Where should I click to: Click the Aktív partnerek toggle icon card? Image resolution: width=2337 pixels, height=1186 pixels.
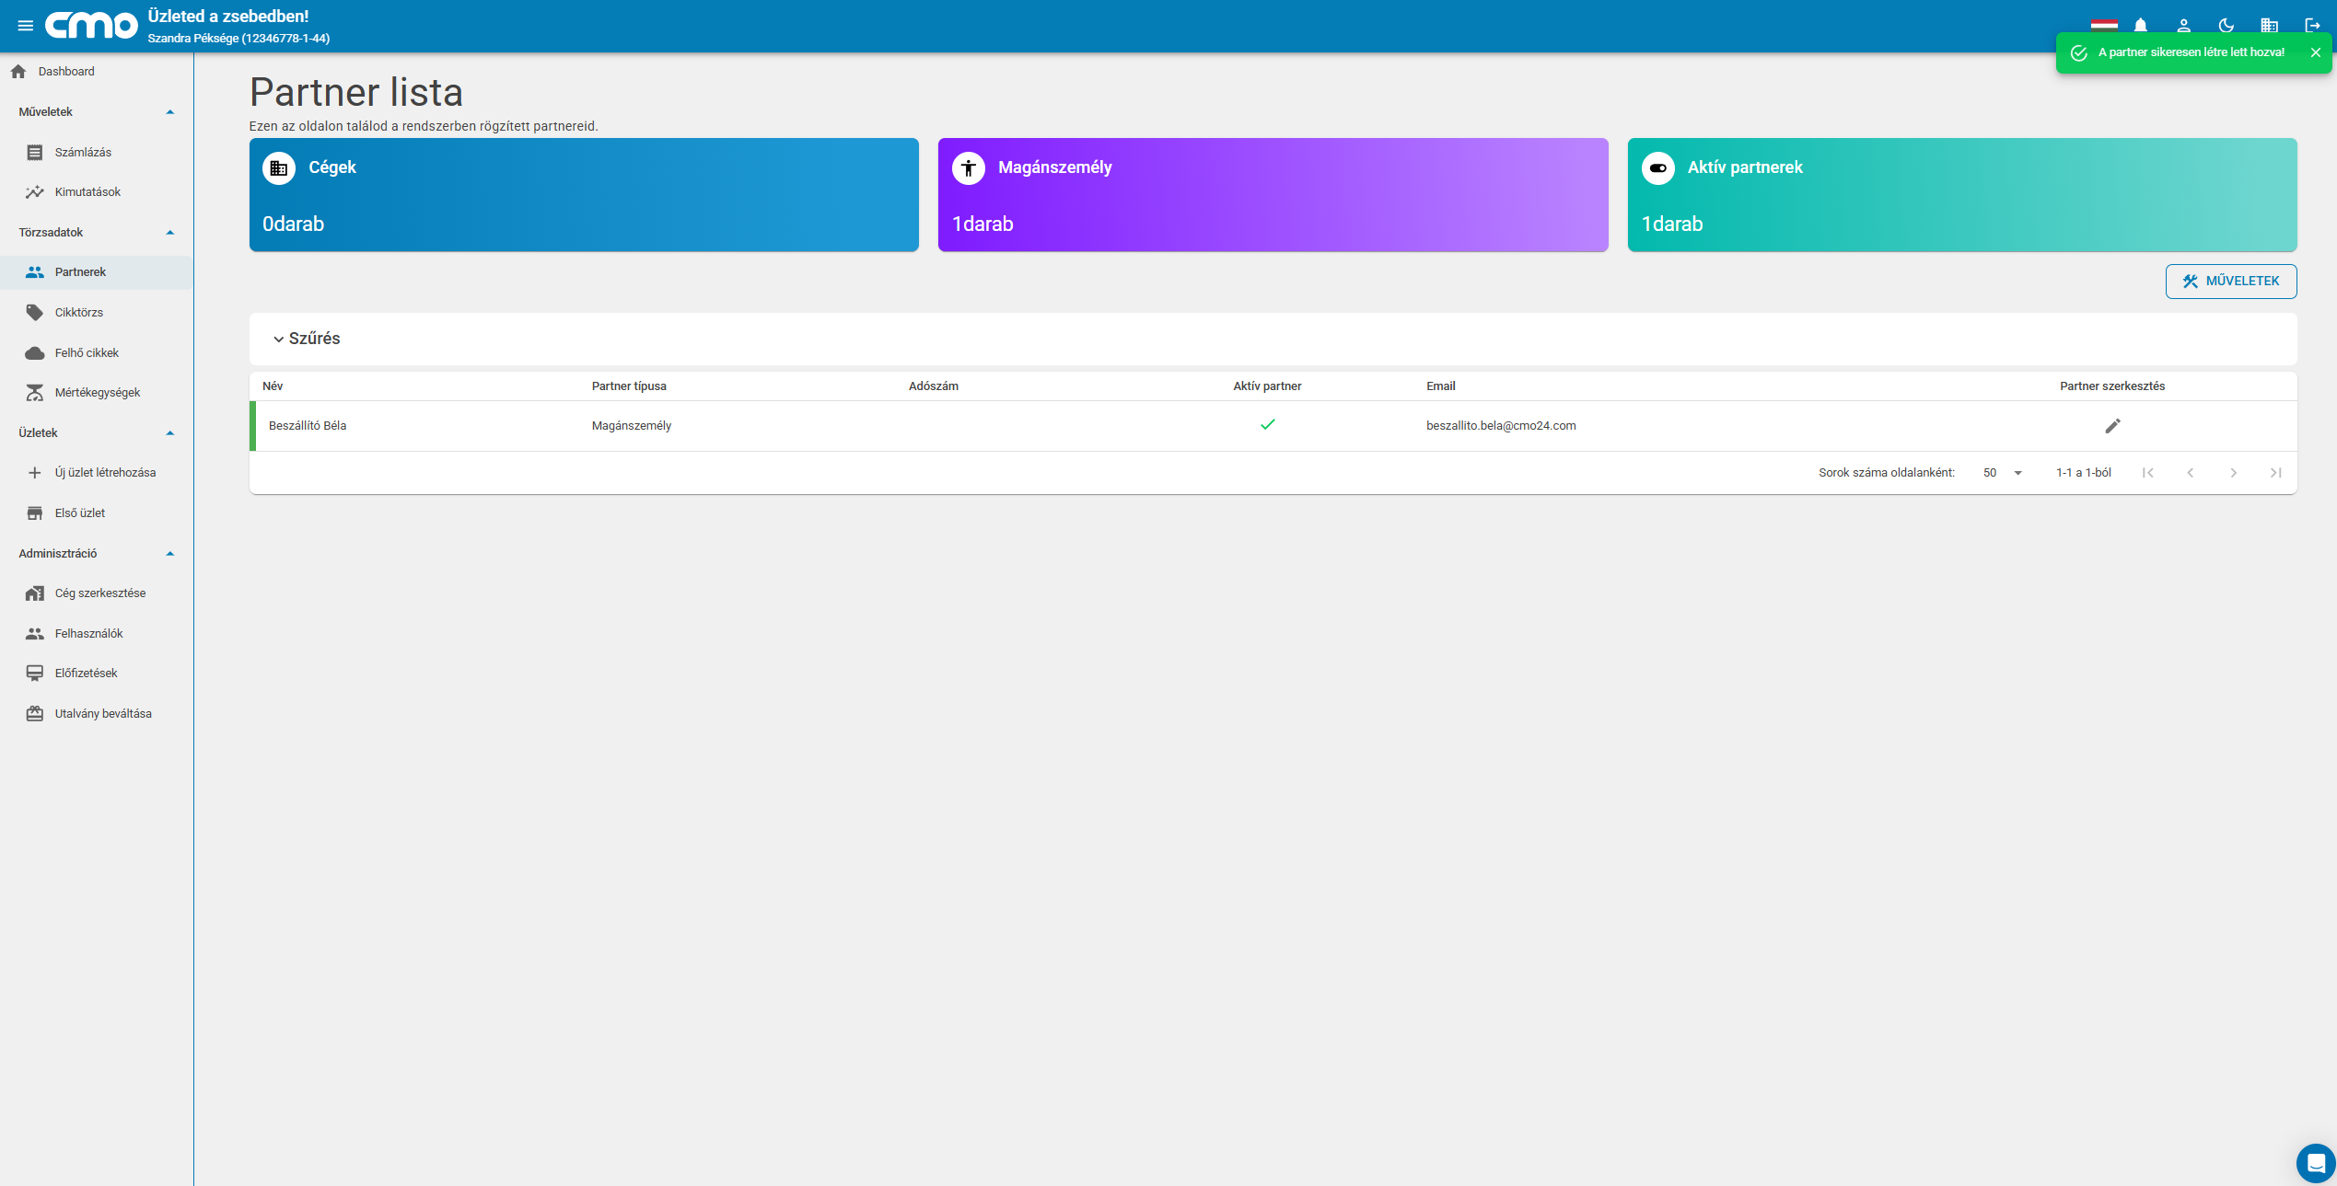coord(1961,195)
